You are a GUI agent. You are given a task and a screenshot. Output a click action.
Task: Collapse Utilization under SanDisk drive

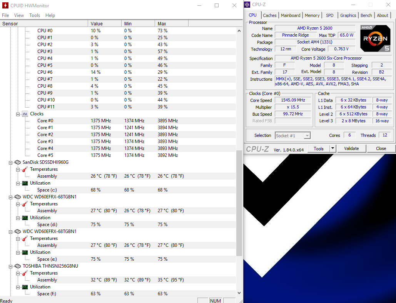tap(18, 183)
